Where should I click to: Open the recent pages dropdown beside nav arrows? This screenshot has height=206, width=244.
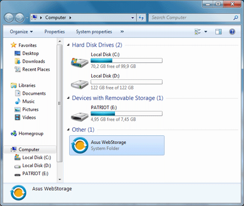[27, 17]
